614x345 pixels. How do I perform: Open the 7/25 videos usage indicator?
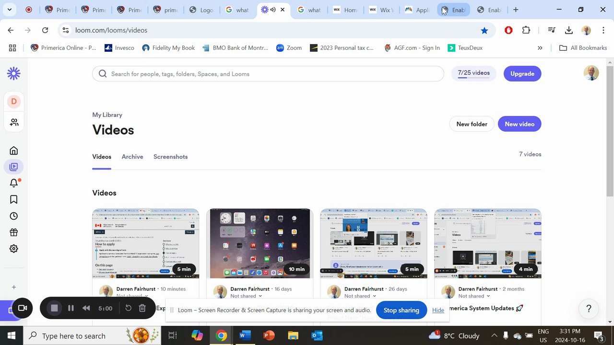(473, 74)
